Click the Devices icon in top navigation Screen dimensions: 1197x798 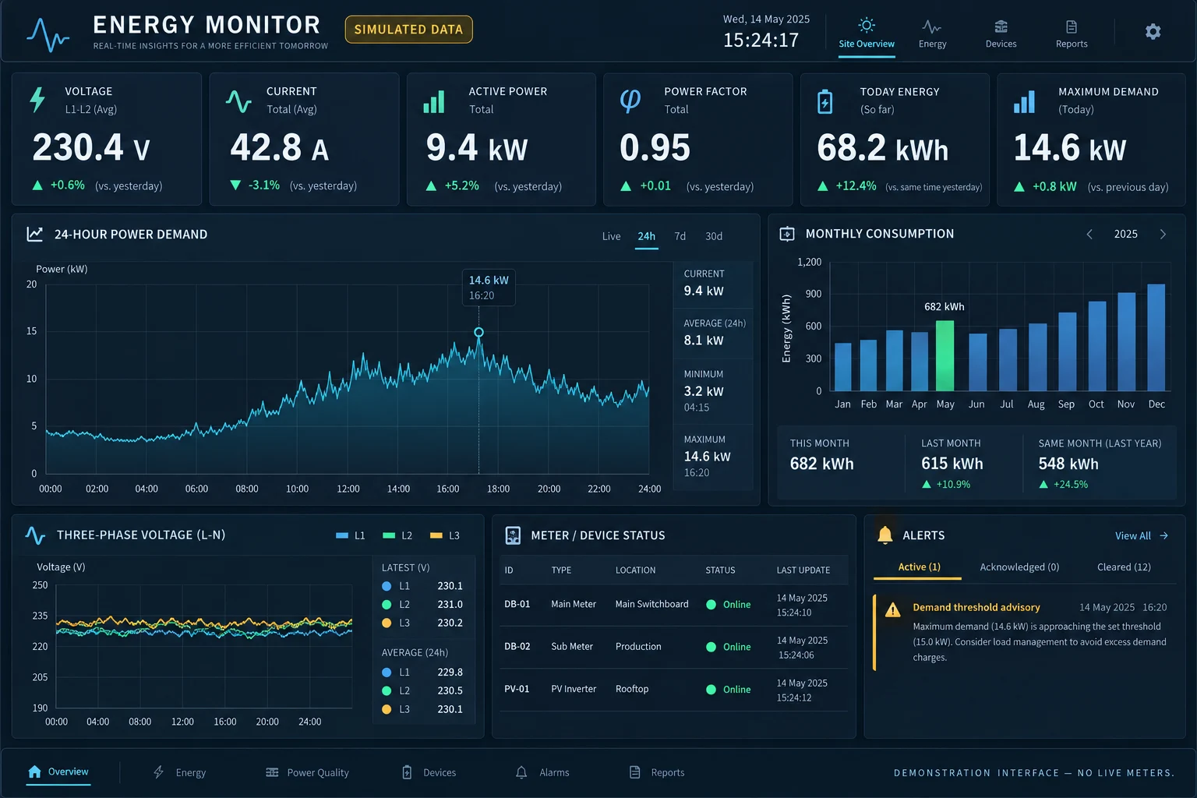[x=1001, y=26]
